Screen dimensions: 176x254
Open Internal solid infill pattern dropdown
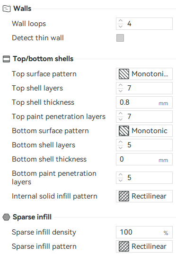(144, 196)
